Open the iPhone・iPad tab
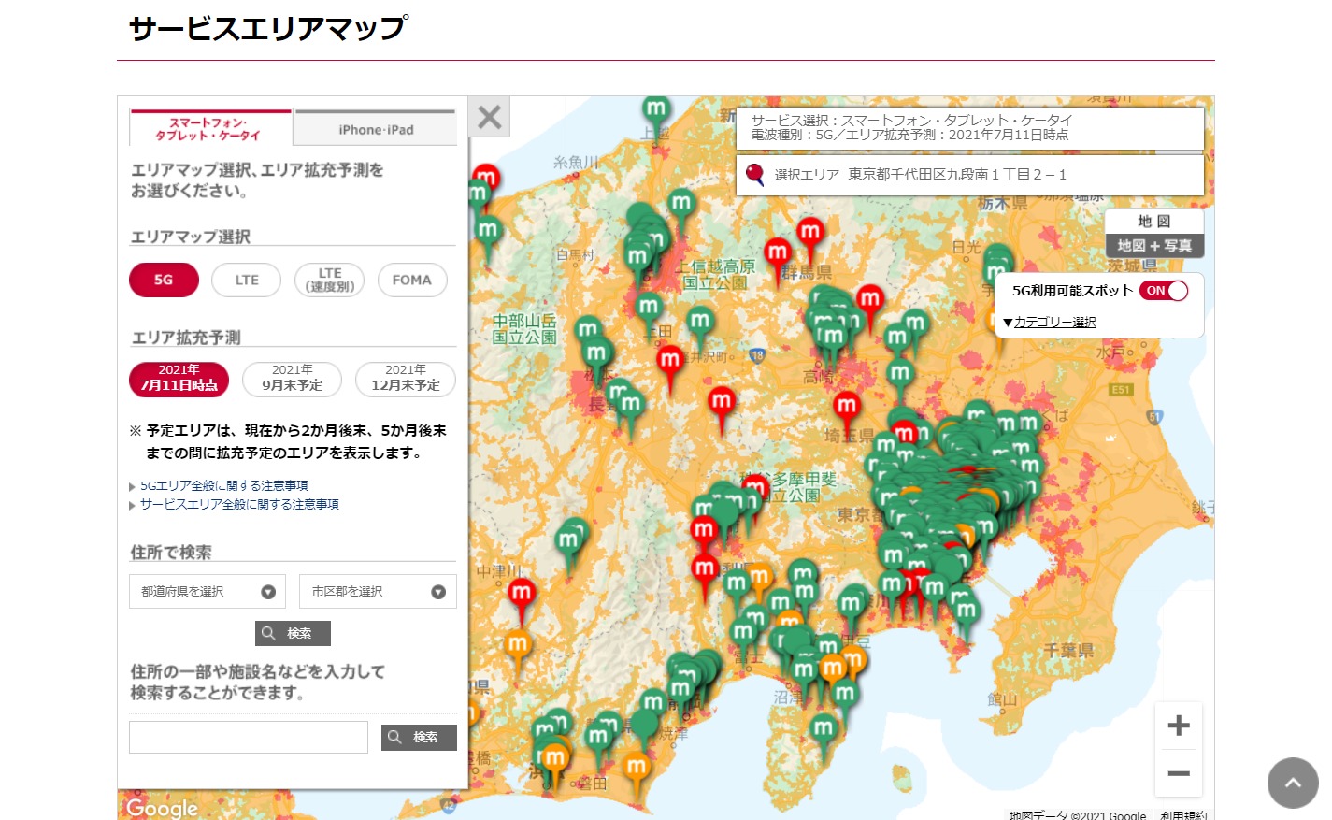Viewport: 1332px width, 820px height. coord(376,129)
